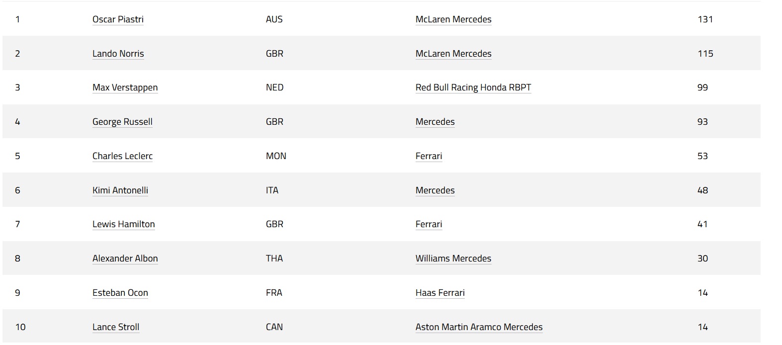Image resolution: width=782 pixels, height=345 pixels.
Task: Open the Esteban Ocon link
Action: pos(120,293)
